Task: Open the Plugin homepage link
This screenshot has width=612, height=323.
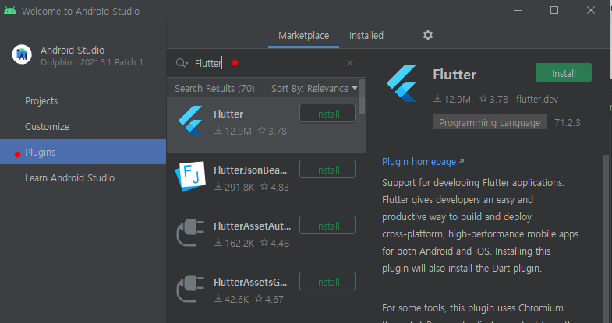Action: (x=419, y=161)
